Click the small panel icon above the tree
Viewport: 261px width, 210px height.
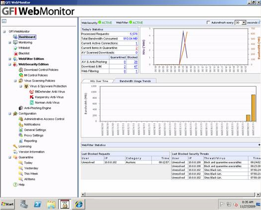click(x=4, y=21)
